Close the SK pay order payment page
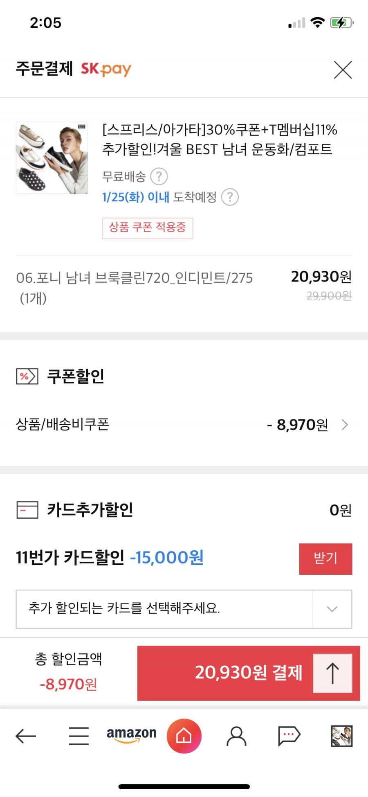368x797 pixels. [343, 70]
